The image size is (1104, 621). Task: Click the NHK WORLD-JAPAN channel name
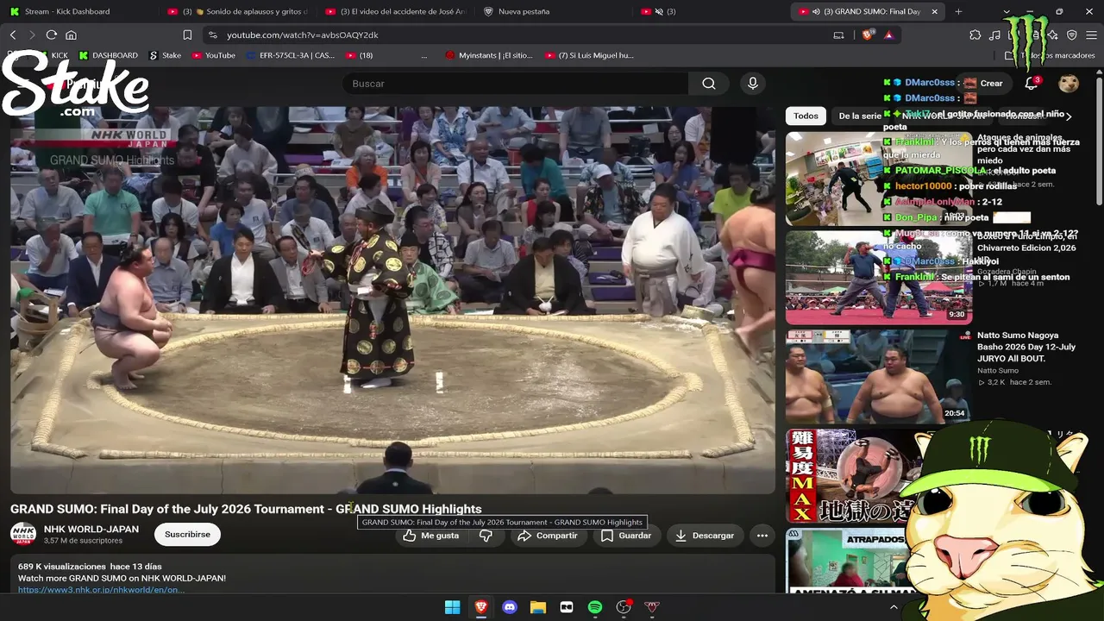click(x=91, y=529)
